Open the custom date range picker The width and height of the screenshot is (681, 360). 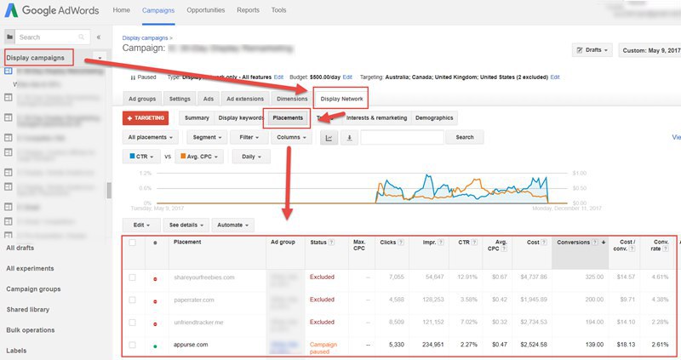point(650,50)
